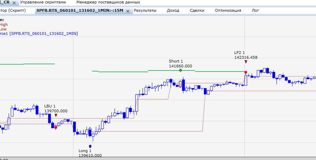Click the red dot below LBU 1 marker
Screen dimensions: 316x160
[x=56, y=128]
